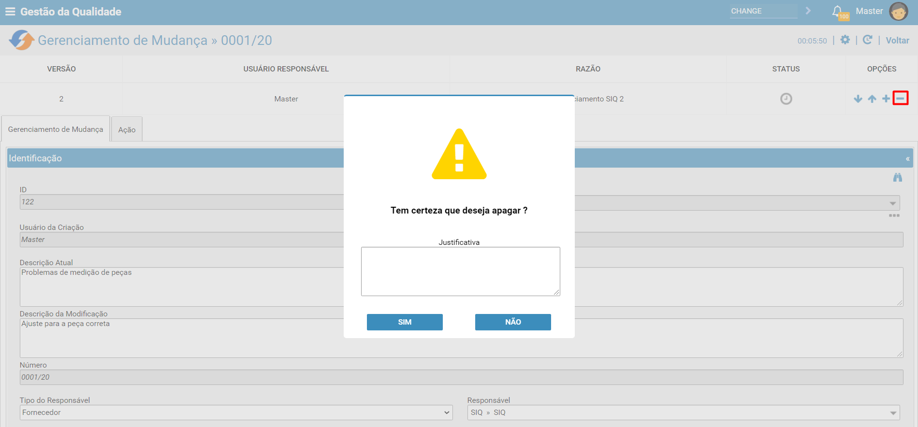
Task: Click the Voltar link
Action: (897, 41)
